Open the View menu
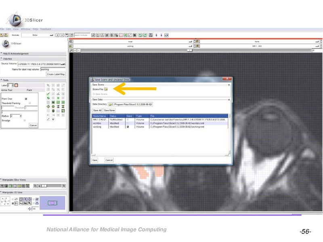The width and height of the screenshot is (323, 242). pos(16,29)
